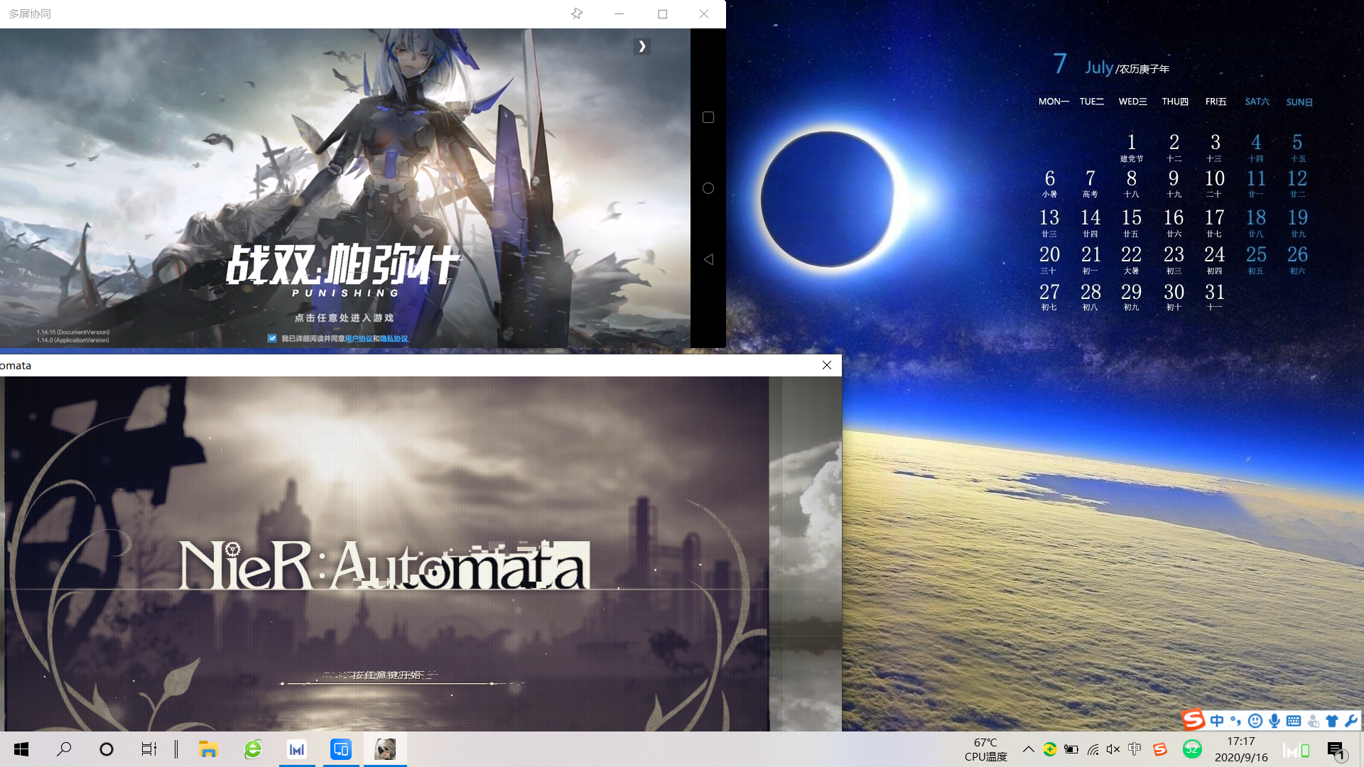Open Sogou account login icon
The image size is (1364, 767).
1313,721
